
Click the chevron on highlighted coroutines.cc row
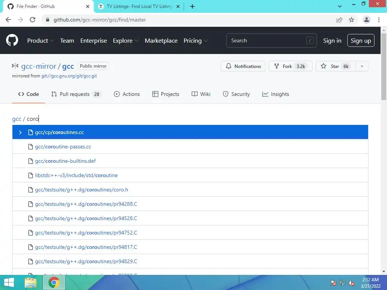[x=20, y=133]
